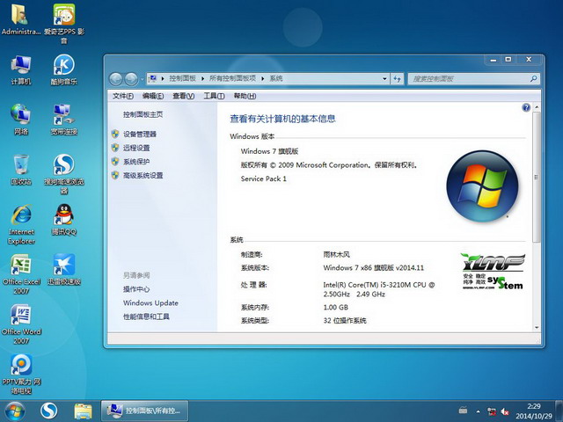Open the 宽带连接 desktop shortcut
The image size is (563, 422).
point(64,120)
